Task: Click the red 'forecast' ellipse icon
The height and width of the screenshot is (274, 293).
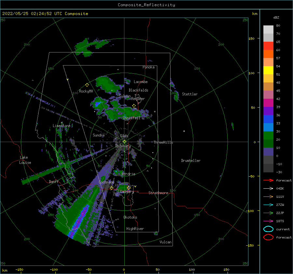Action: click(x=268, y=237)
